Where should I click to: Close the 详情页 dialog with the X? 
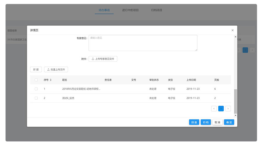pyautogui.click(x=233, y=30)
